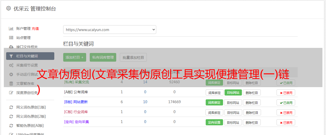Click 目标网站 in the 网站更新 row
This screenshot has height=135, width=326.
[233, 102]
